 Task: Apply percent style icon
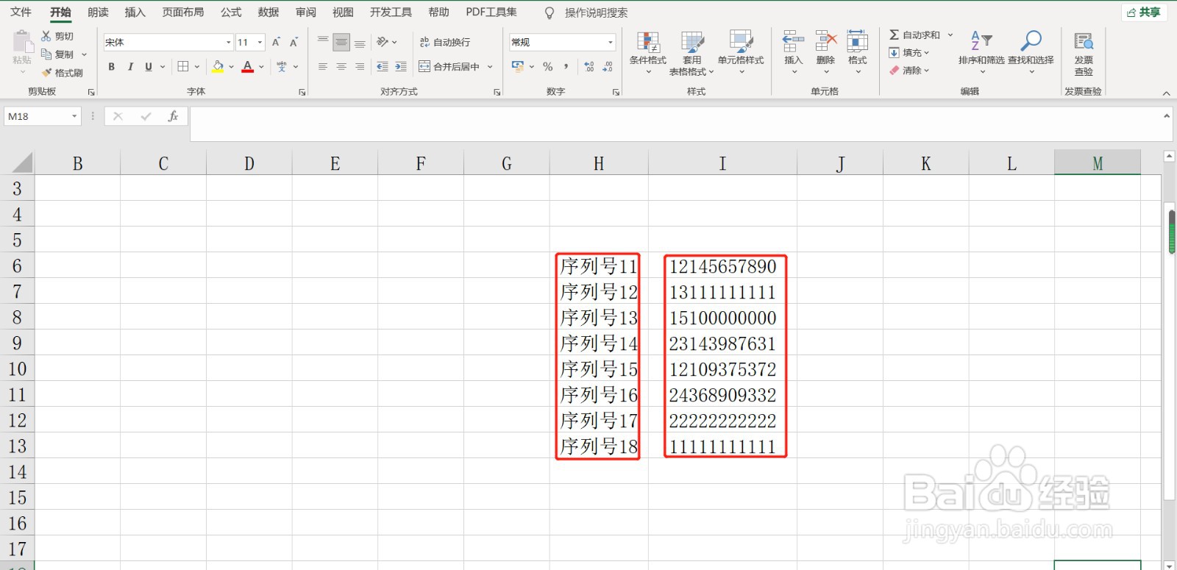coord(548,66)
